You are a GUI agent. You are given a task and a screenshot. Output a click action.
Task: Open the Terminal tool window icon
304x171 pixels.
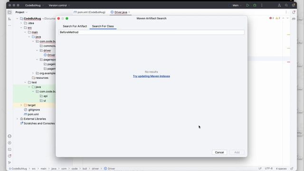pyautogui.click(x=9, y=150)
